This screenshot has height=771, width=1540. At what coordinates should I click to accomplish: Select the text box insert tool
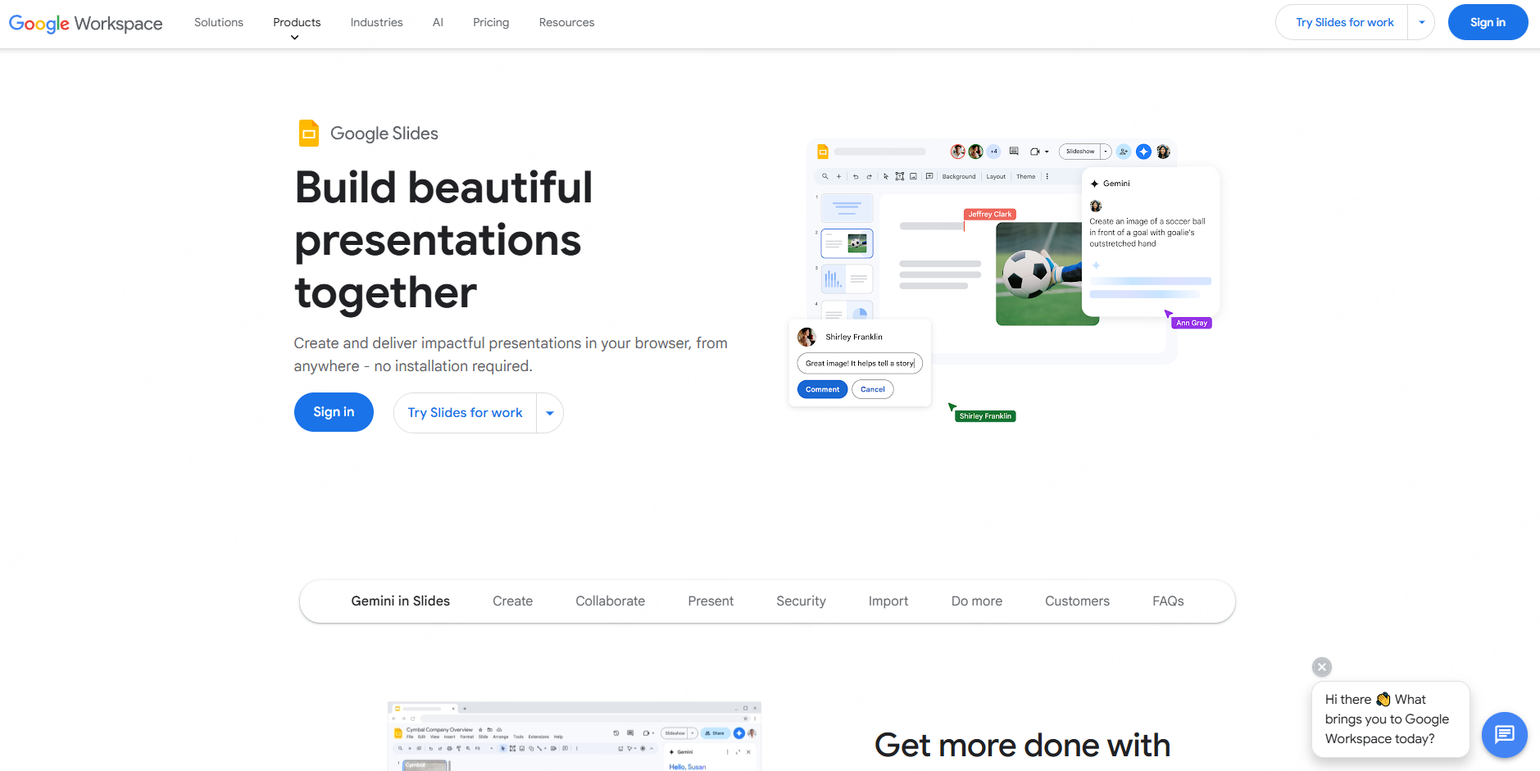(x=900, y=176)
